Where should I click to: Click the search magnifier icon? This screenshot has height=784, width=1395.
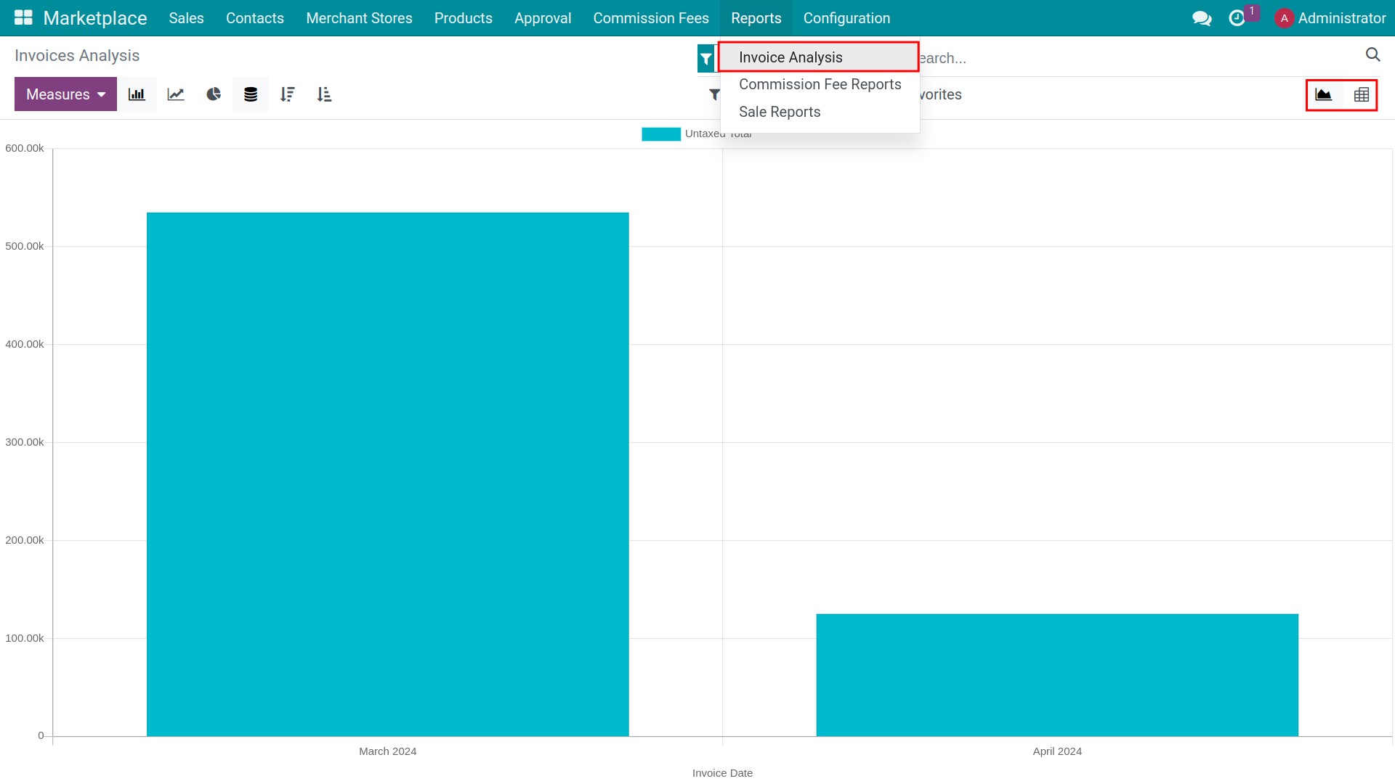pyautogui.click(x=1372, y=54)
